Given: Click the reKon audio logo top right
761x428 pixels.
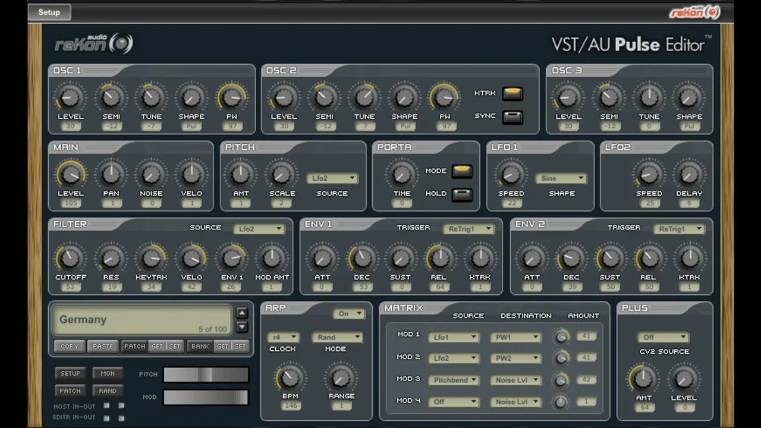Looking at the screenshot, I should tap(694, 12).
